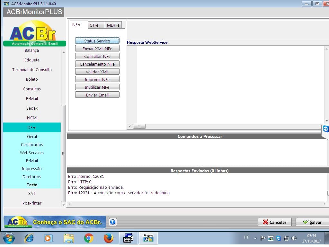Image resolution: width=329 pixels, height=247 pixels.
Task: Click the ACBr tray icon
Action: [x=271, y=238]
